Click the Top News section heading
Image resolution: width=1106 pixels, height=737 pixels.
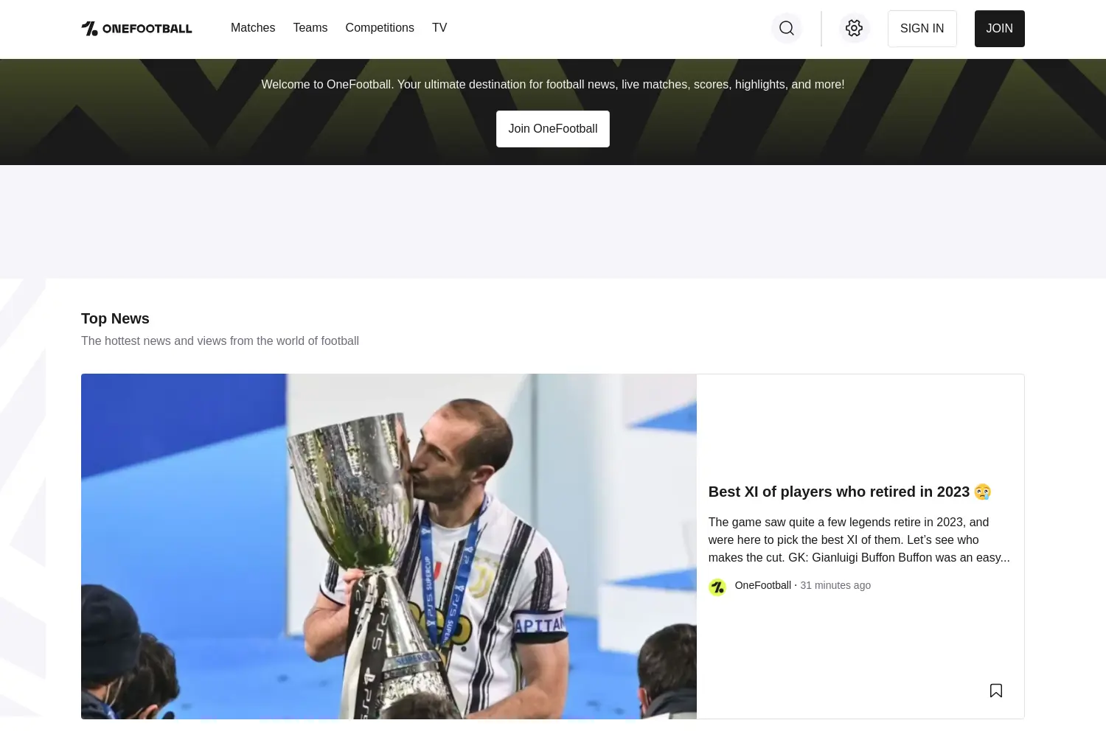tap(115, 318)
